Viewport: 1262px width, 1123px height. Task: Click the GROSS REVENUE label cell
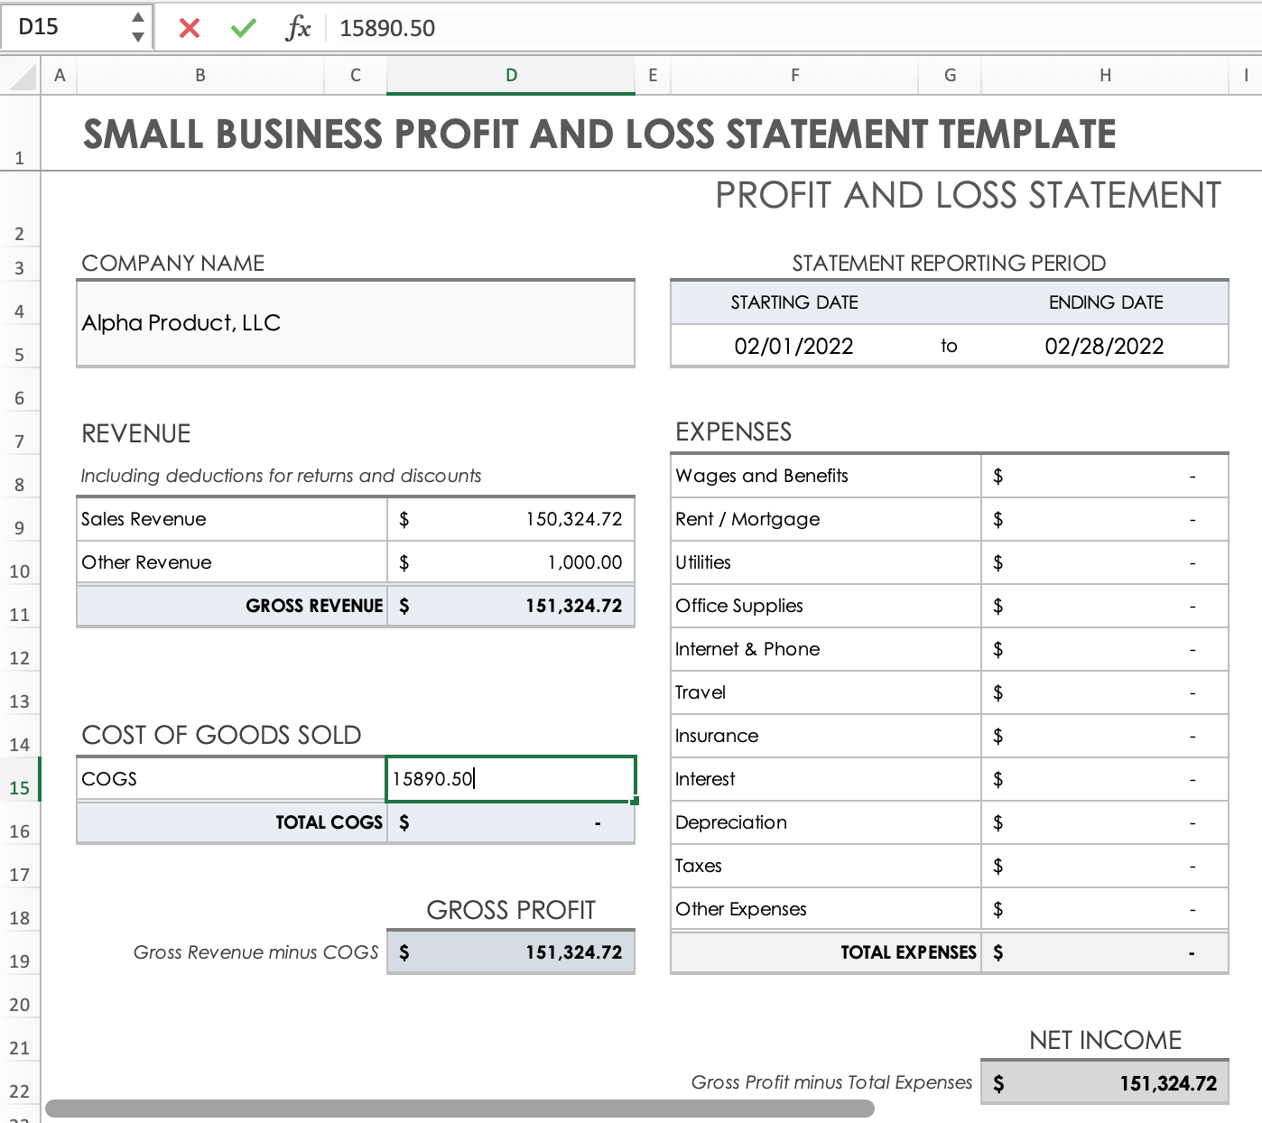click(x=232, y=606)
